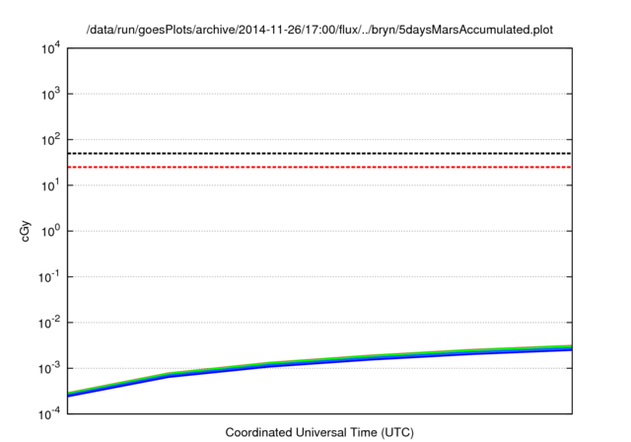
Task: Click the 10^3 axis tick label
Action: pos(50,94)
